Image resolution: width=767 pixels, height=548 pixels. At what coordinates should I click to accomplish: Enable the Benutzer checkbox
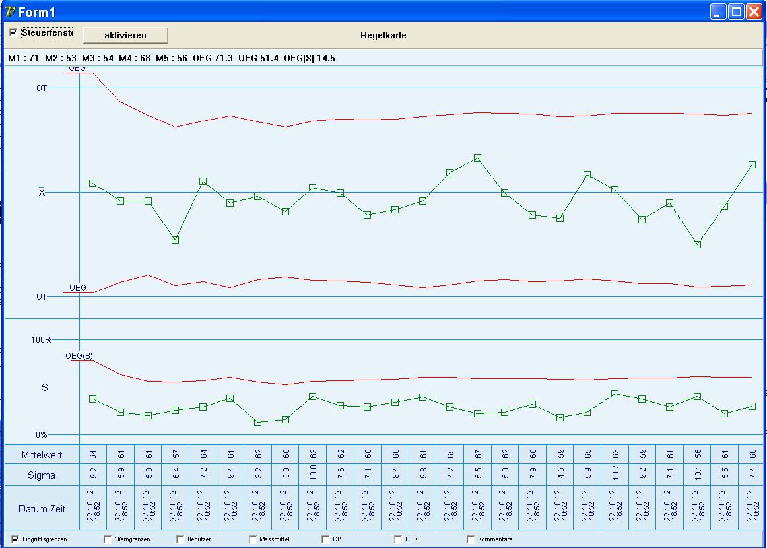point(180,539)
